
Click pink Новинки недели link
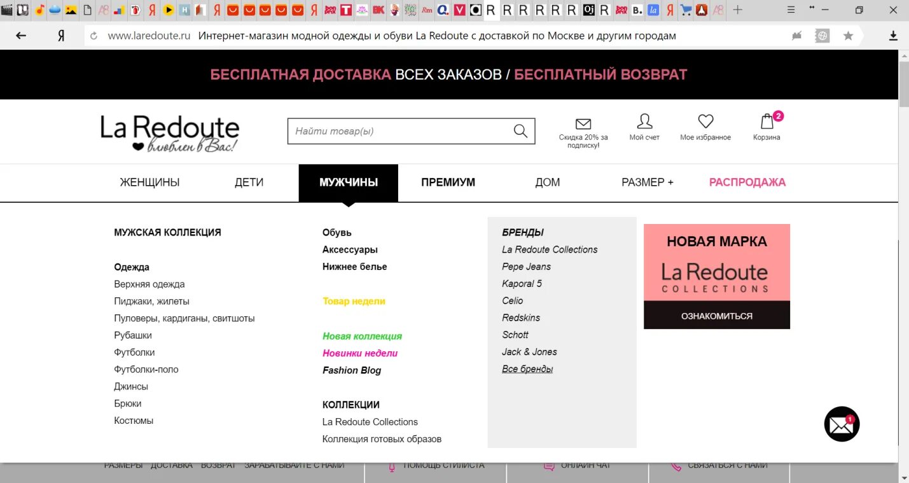pos(360,353)
